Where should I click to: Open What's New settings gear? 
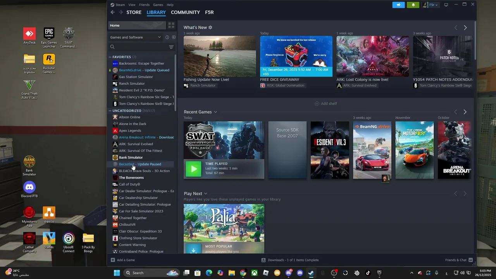(x=210, y=28)
